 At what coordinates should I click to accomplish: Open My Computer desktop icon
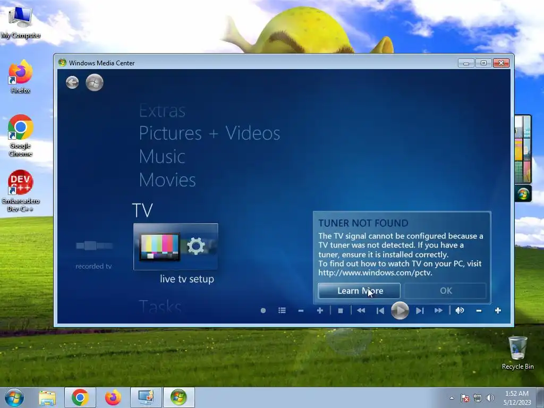point(21,22)
